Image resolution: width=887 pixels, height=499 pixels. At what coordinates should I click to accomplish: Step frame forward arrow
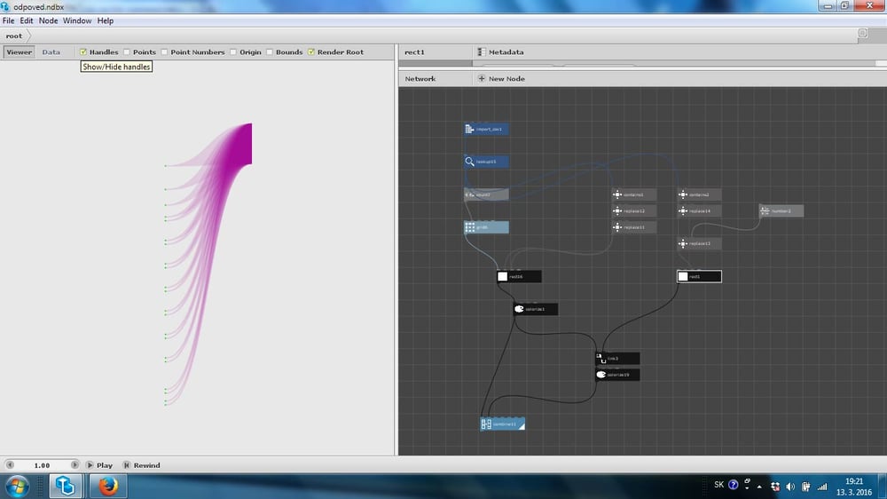click(75, 465)
